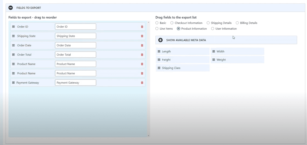Collapse the Fields to Export section
Viewport: 307px width, 145px height.
(x=11, y=8)
